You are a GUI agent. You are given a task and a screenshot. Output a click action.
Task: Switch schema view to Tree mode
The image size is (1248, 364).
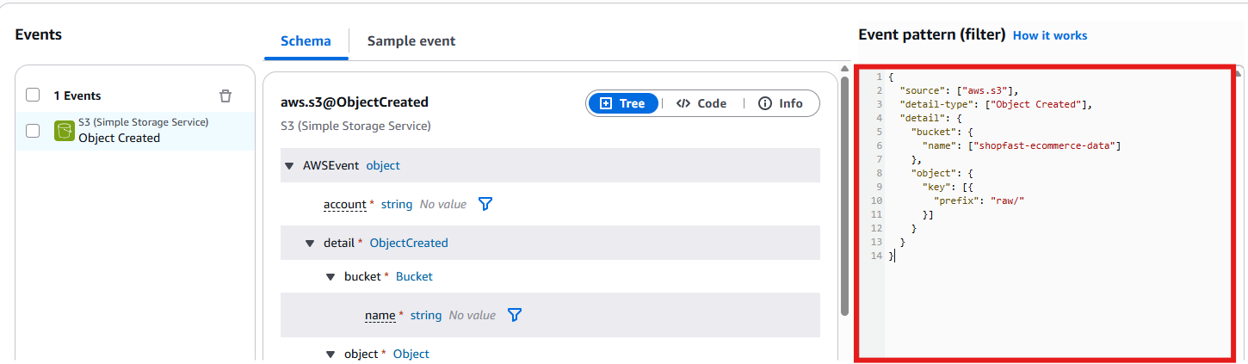click(x=622, y=103)
